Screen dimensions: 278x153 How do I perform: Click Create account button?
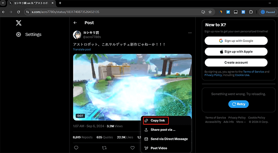[236, 62]
